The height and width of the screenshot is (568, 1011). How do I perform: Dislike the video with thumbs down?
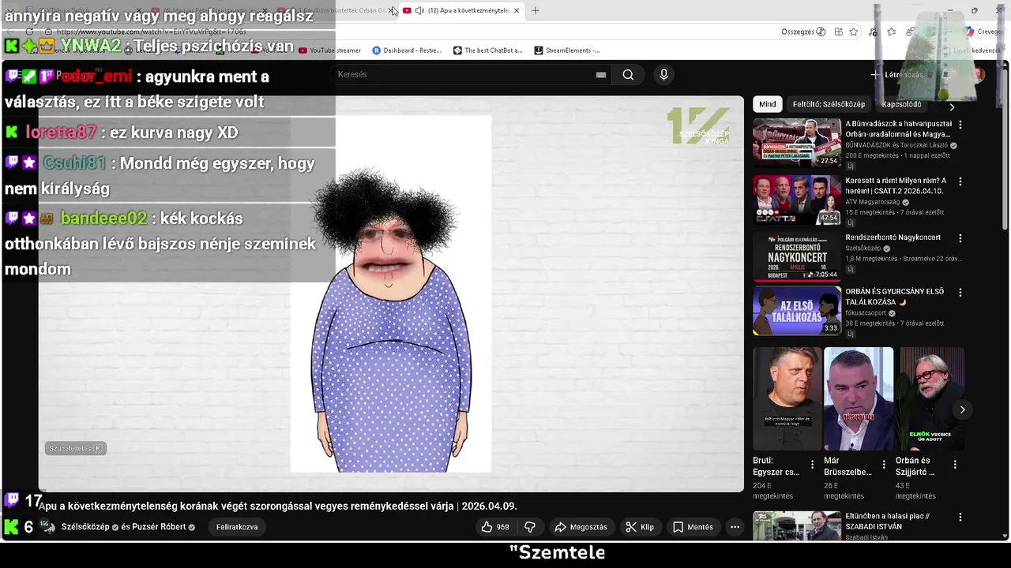[x=530, y=527]
